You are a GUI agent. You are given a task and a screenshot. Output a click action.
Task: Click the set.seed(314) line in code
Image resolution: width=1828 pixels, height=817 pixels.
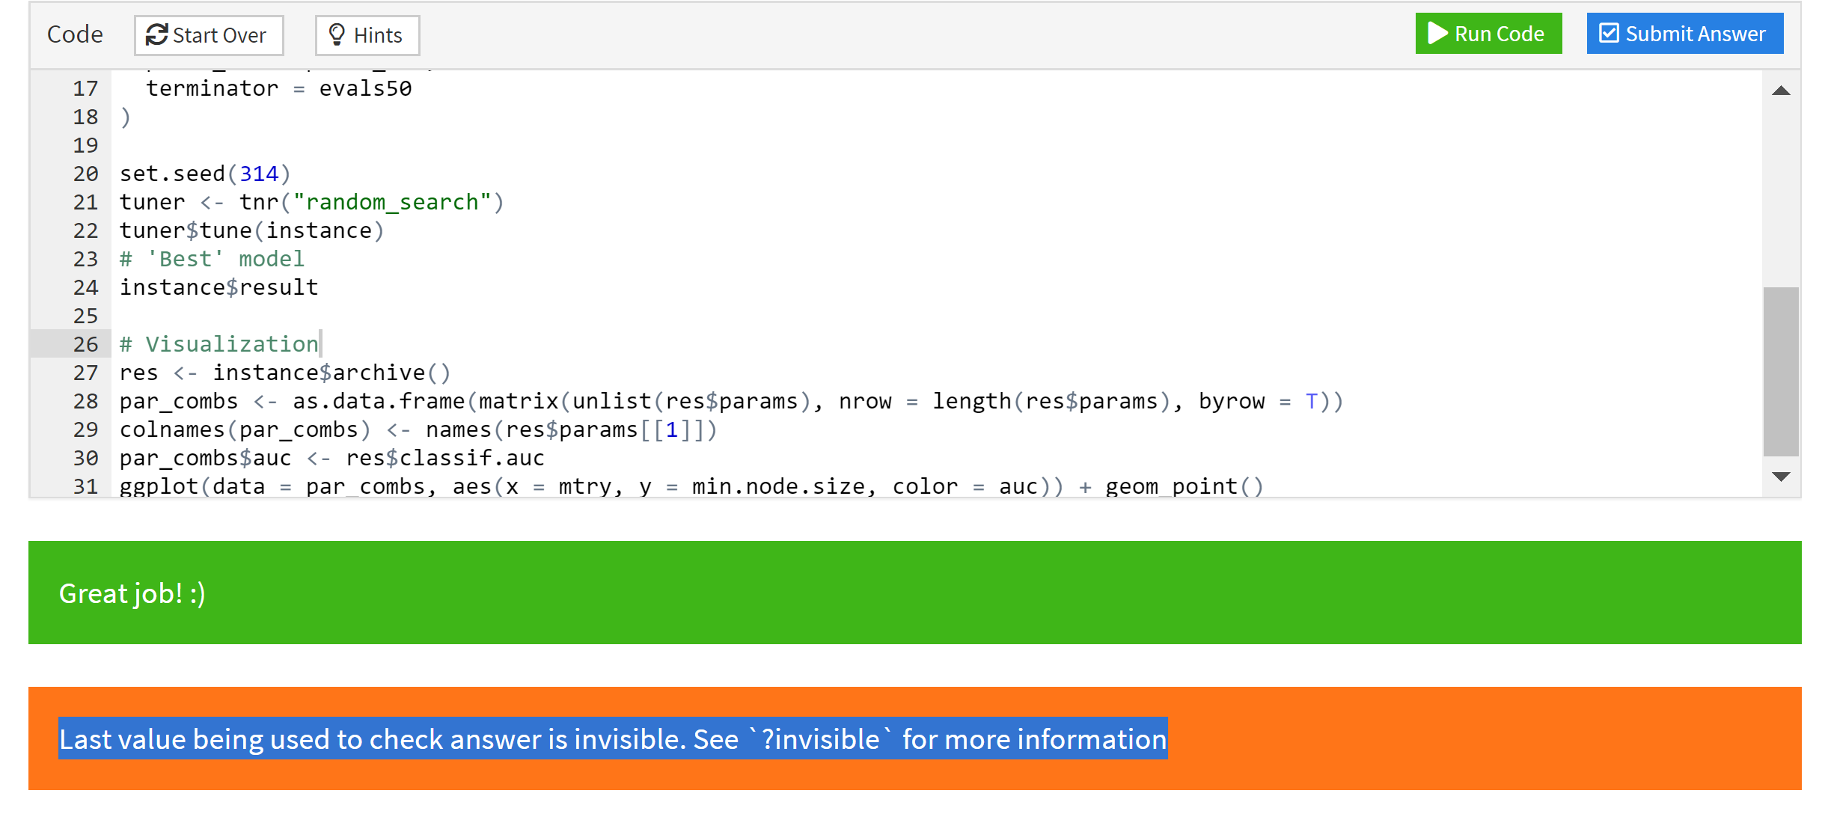pyautogui.click(x=204, y=173)
